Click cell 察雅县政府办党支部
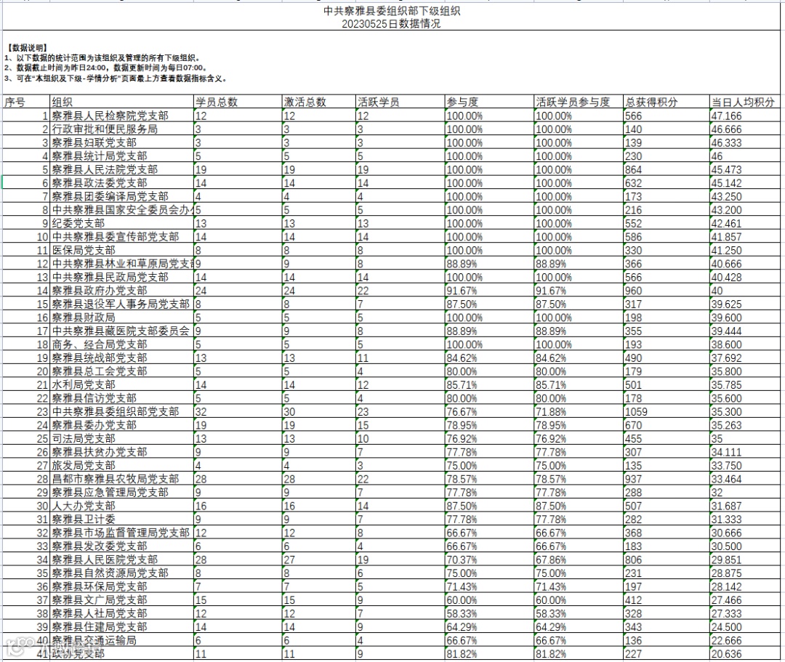785x662 pixels. coord(121,291)
